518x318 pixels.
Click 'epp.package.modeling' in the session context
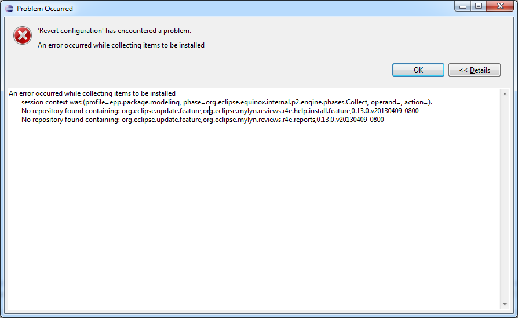click(x=144, y=102)
